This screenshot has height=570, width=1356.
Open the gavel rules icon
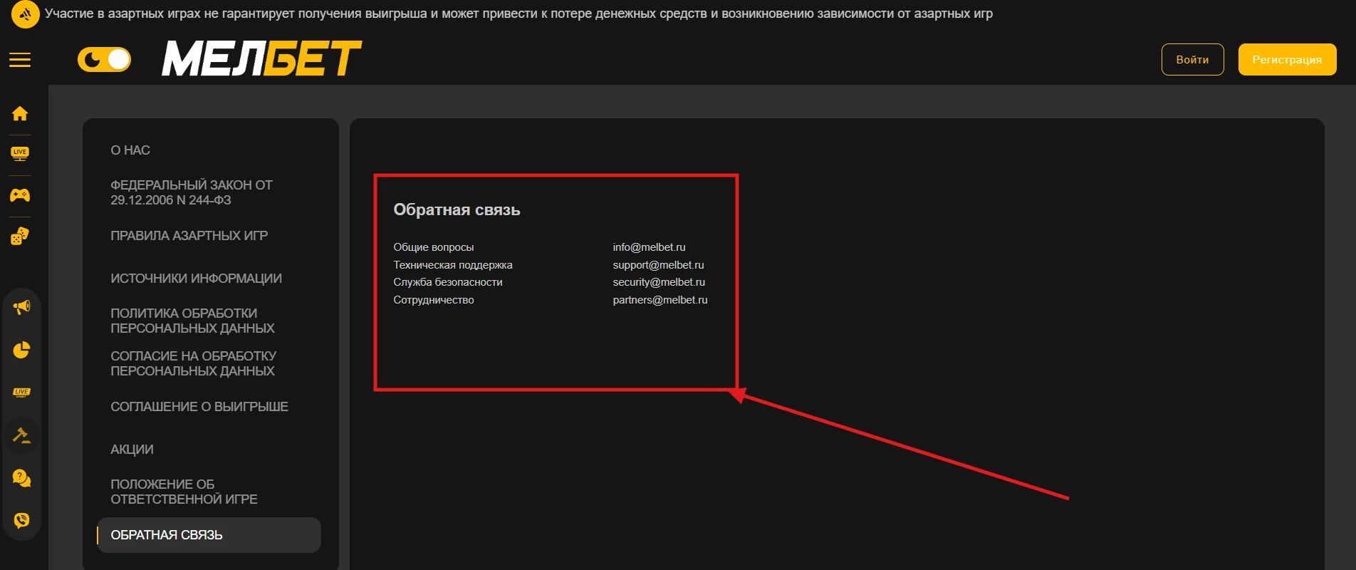pos(21,435)
